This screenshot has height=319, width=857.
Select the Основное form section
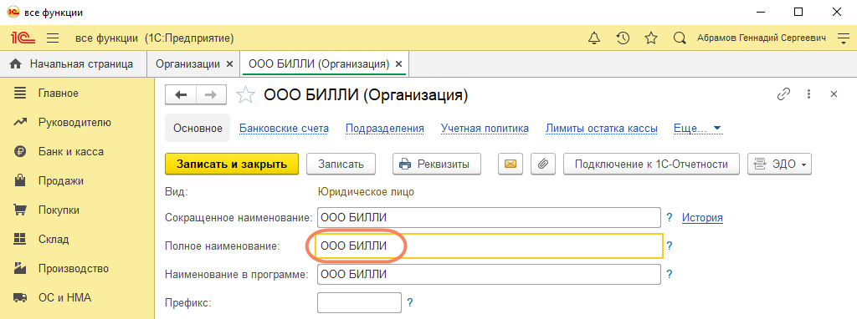coord(198,129)
